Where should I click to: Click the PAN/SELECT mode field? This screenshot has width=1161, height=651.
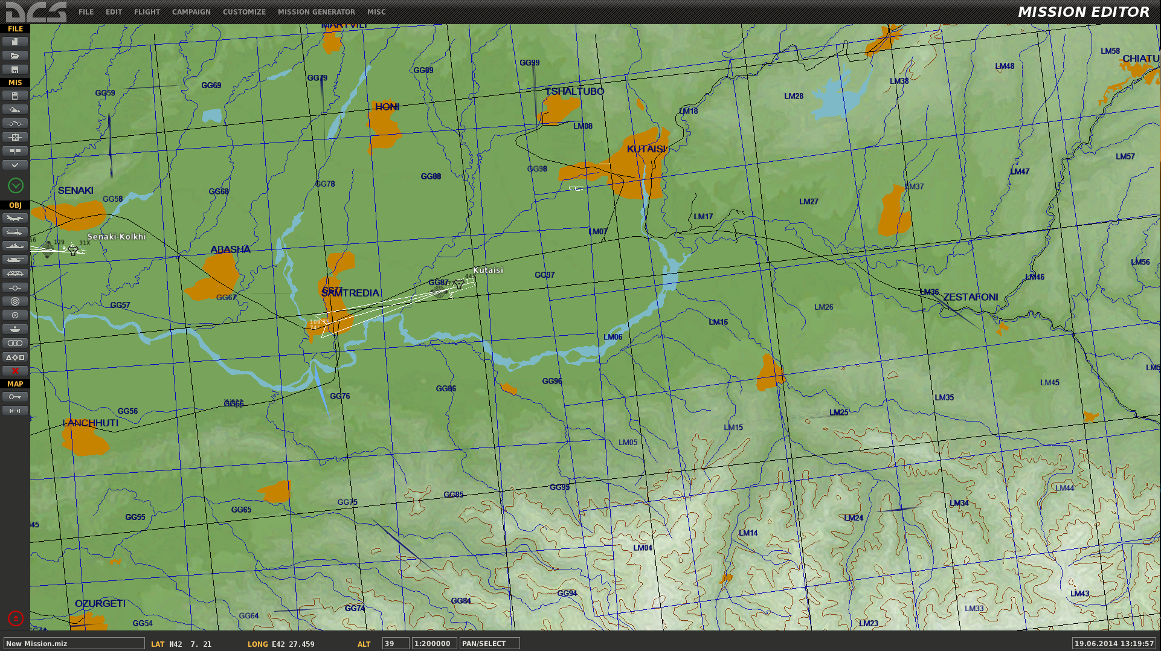490,644
